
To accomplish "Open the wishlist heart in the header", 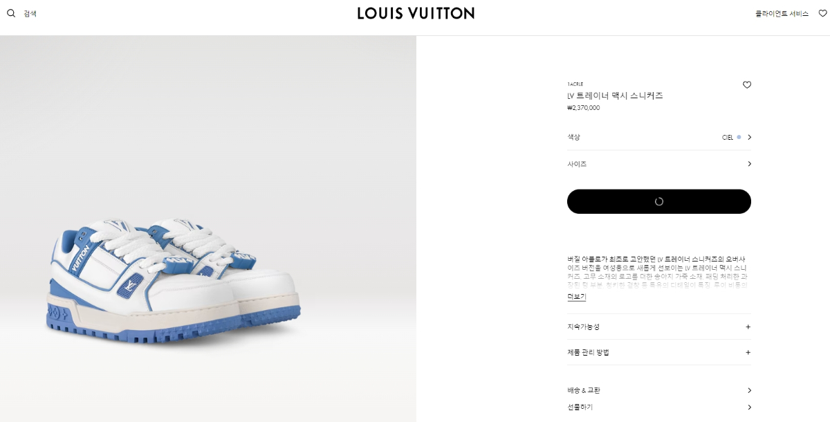I will 822,13.
